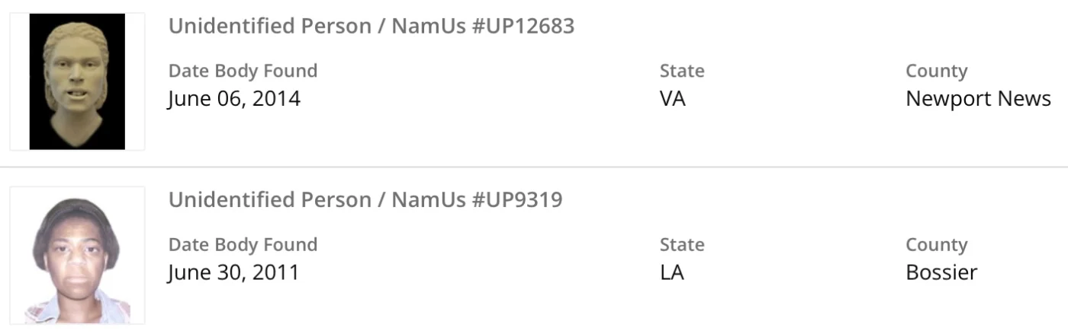Select the Bossier county value
This screenshot has height=334, width=1068.
[941, 272]
